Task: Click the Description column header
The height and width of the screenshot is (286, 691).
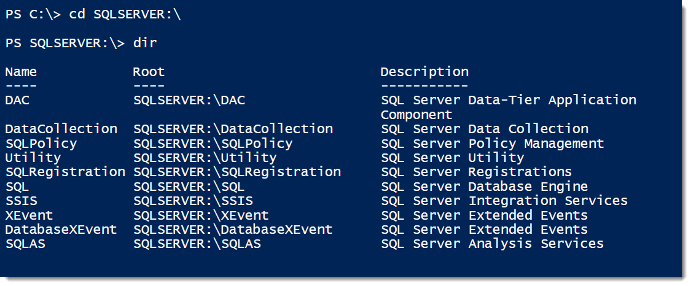Action: pos(425,72)
